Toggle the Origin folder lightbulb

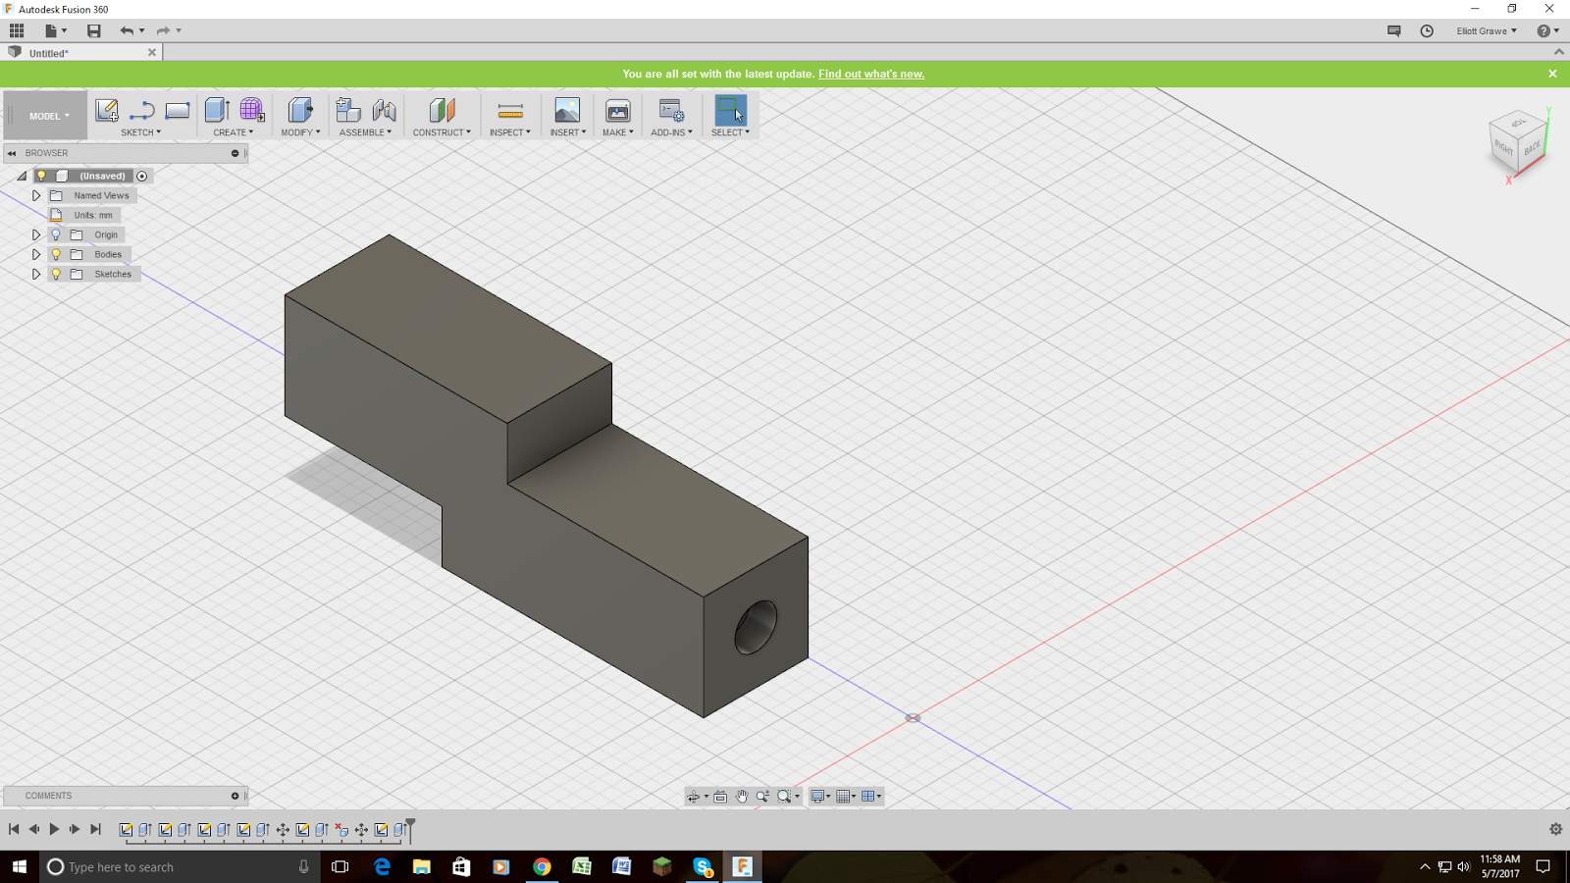coord(56,234)
